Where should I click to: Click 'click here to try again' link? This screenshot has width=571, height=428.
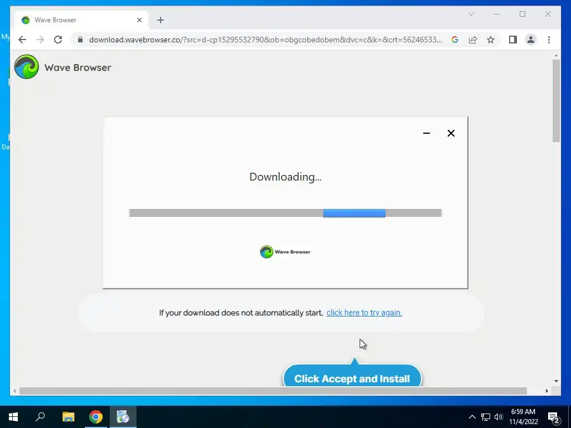pyautogui.click(x=364, y=313)
